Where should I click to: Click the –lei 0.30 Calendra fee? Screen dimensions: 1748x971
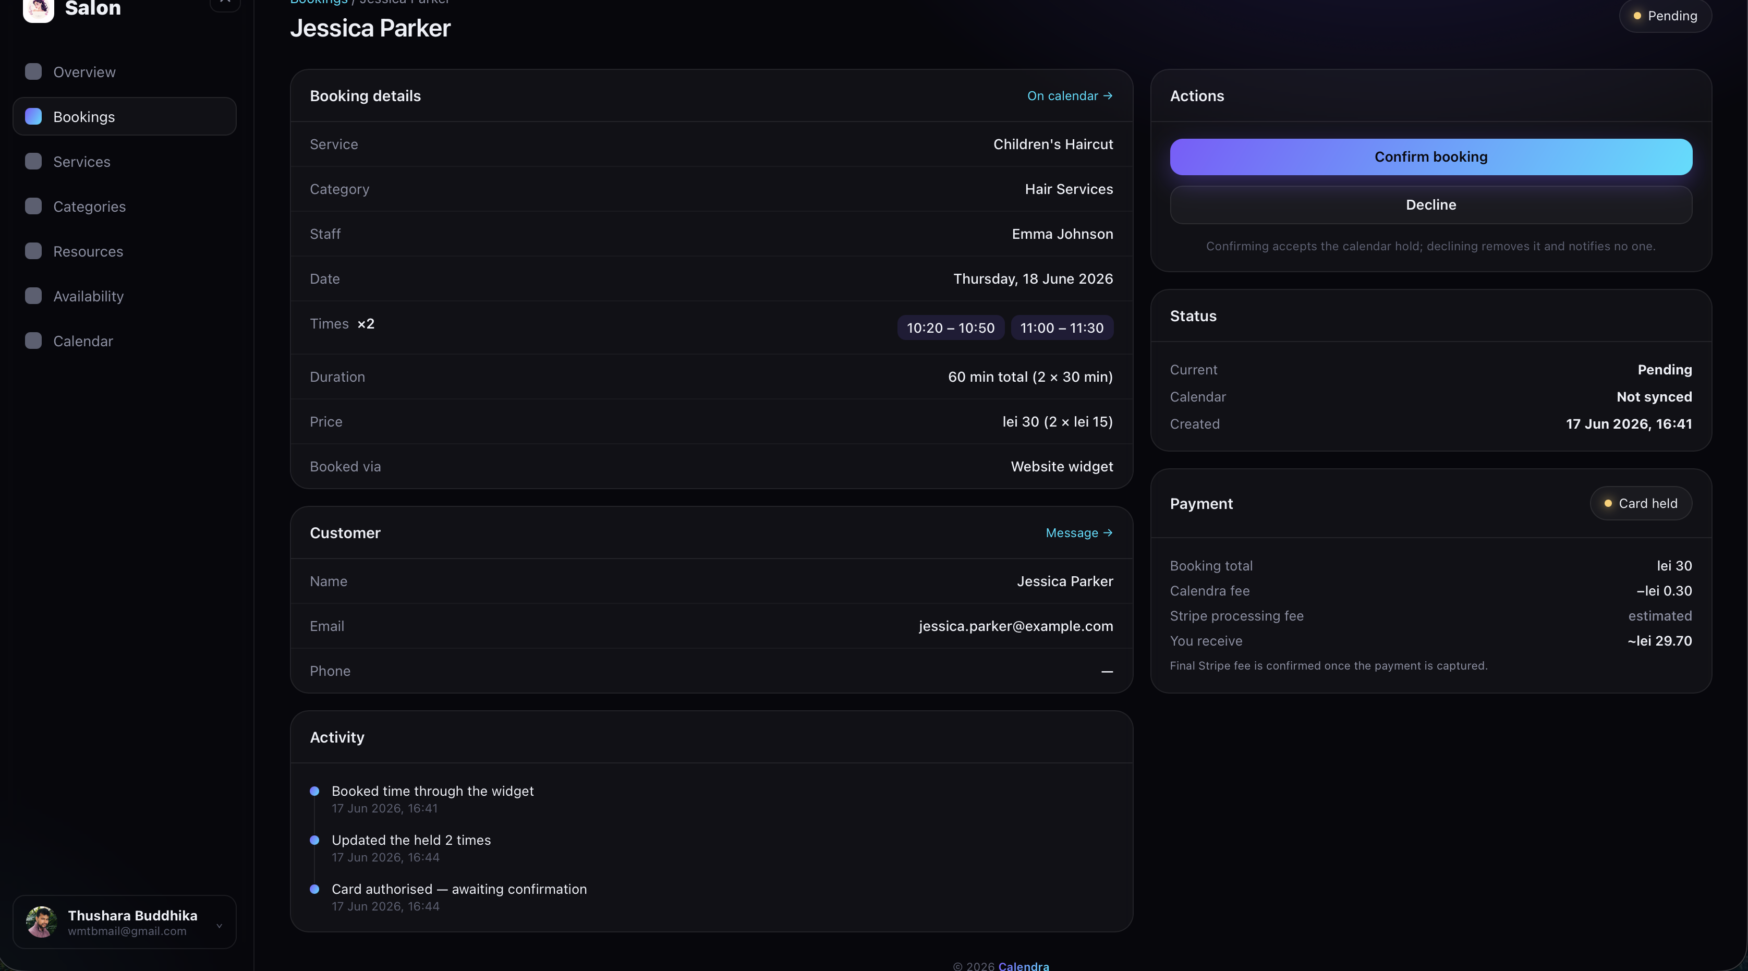click(1664, 590)
